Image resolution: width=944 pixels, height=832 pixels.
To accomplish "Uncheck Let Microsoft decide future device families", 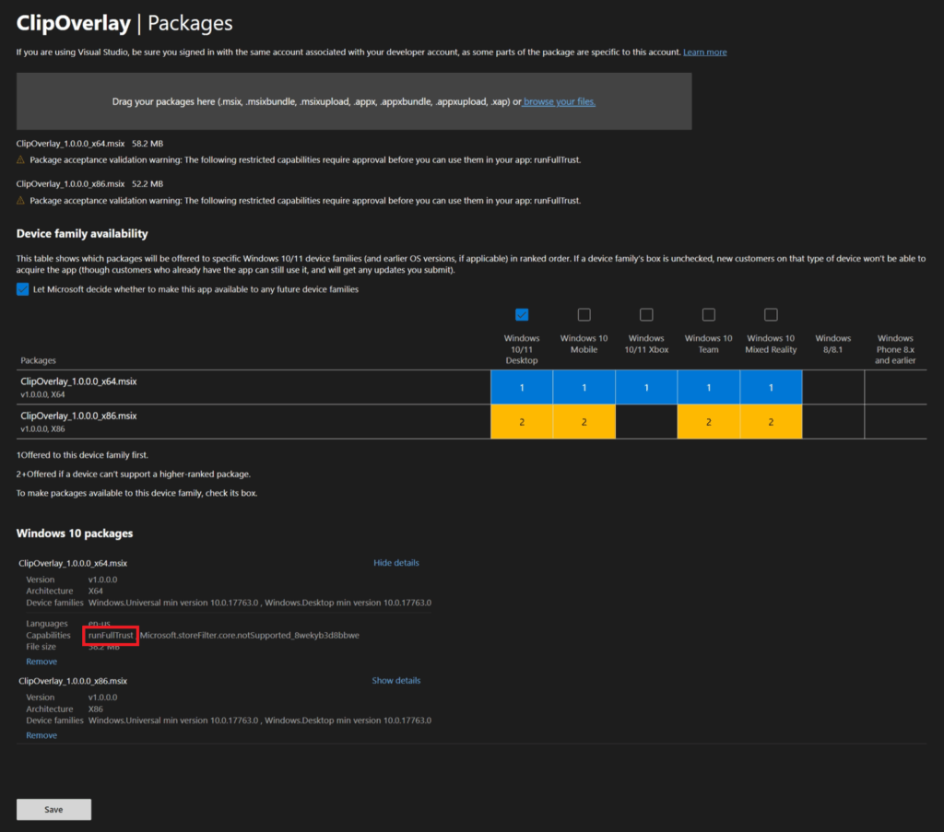I will coord(22,289).
